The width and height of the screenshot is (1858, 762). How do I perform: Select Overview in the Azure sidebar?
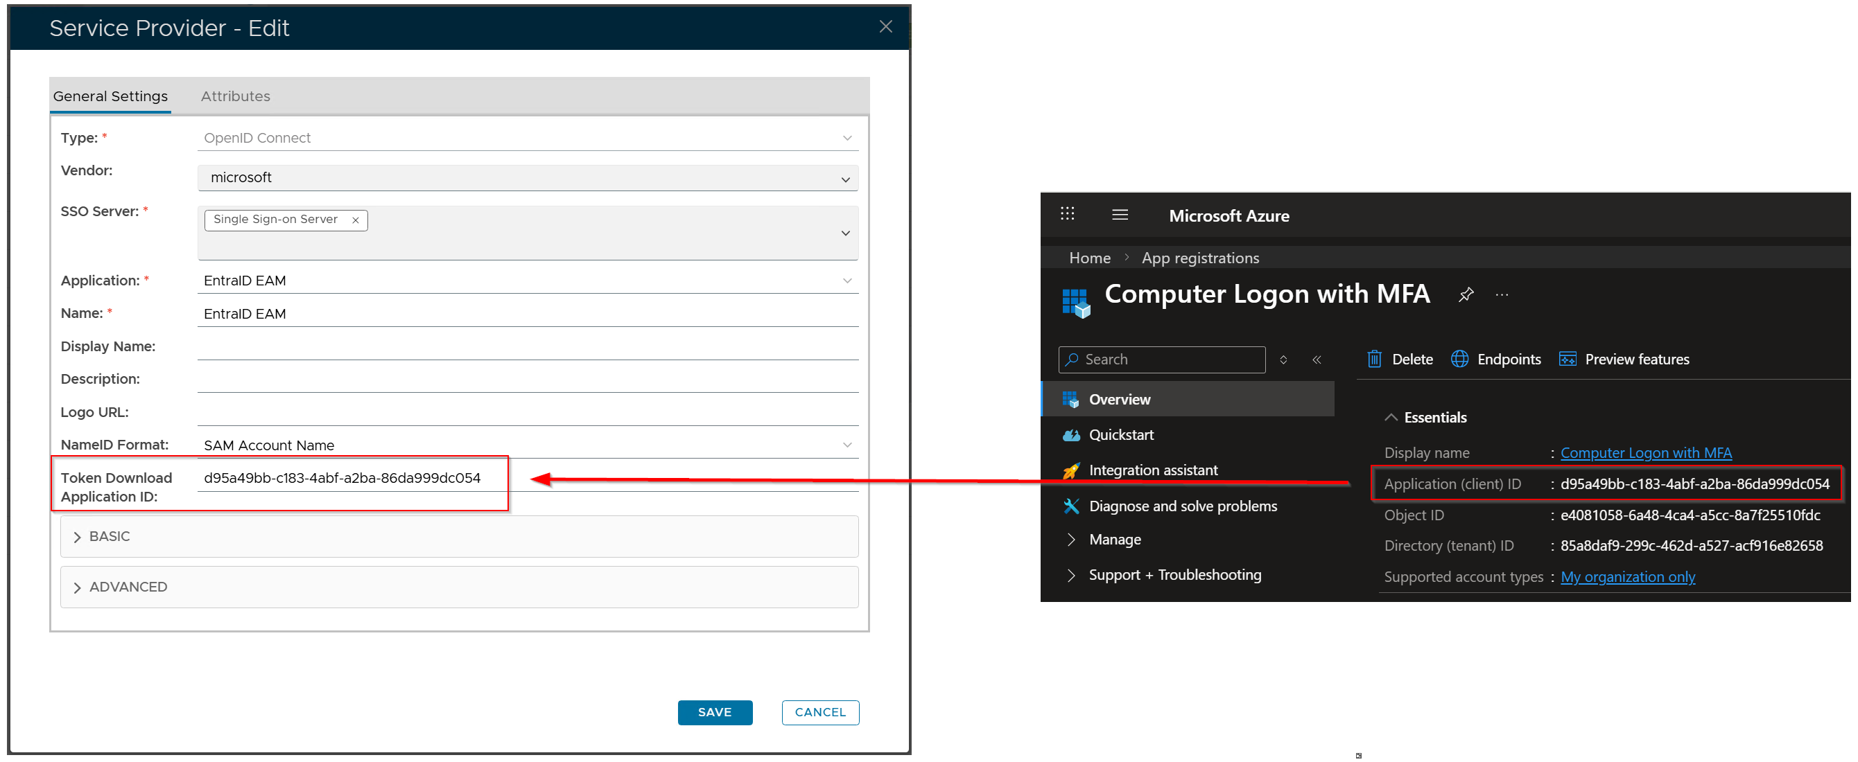pyautogui.click(x=1119, y=400)
